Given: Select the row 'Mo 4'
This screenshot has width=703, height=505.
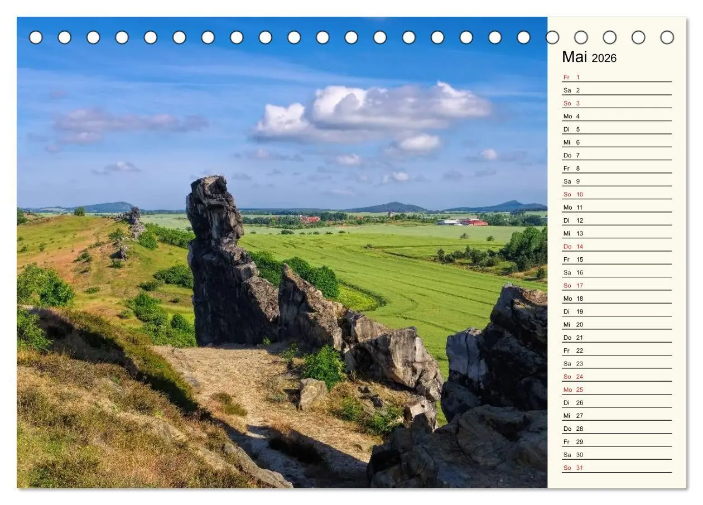Looking at the screenshot, I should [x=617, y=116].
